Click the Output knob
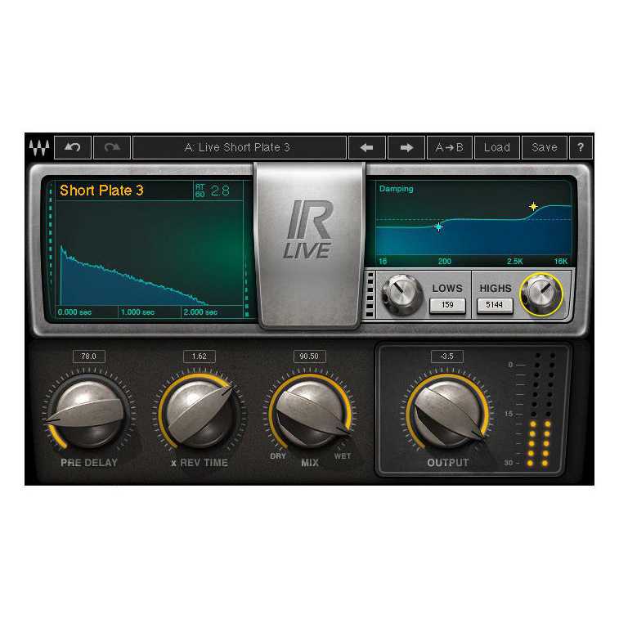This screenshot has width=619, height=619. [x=447, y=413]
